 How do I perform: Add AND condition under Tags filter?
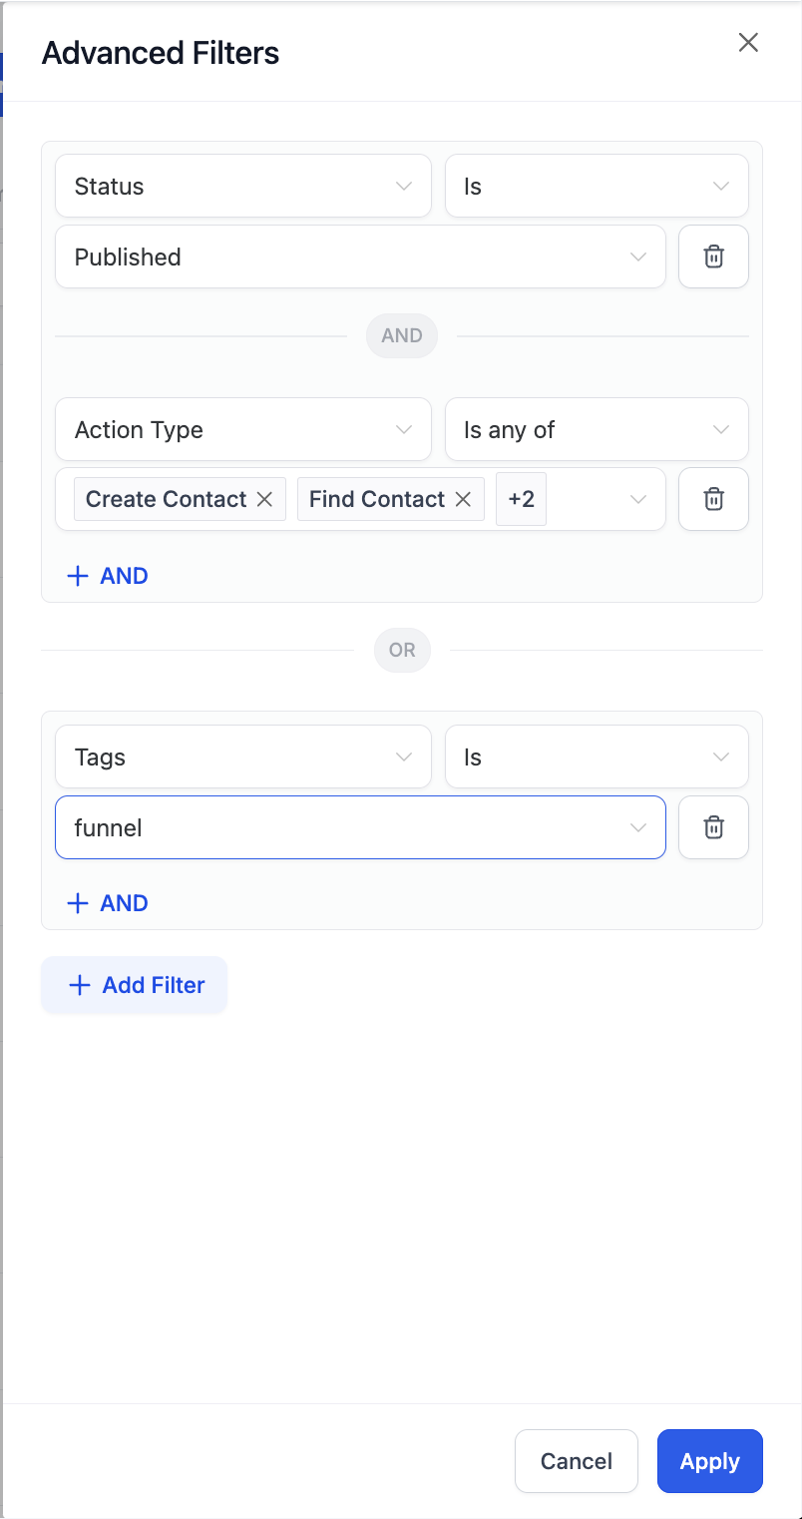(107, 903)
